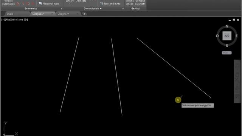Open the WCS dropdown below the ViewCube
Image resolution: width=242 pixels, height=136 pixels.
point(227,53)
